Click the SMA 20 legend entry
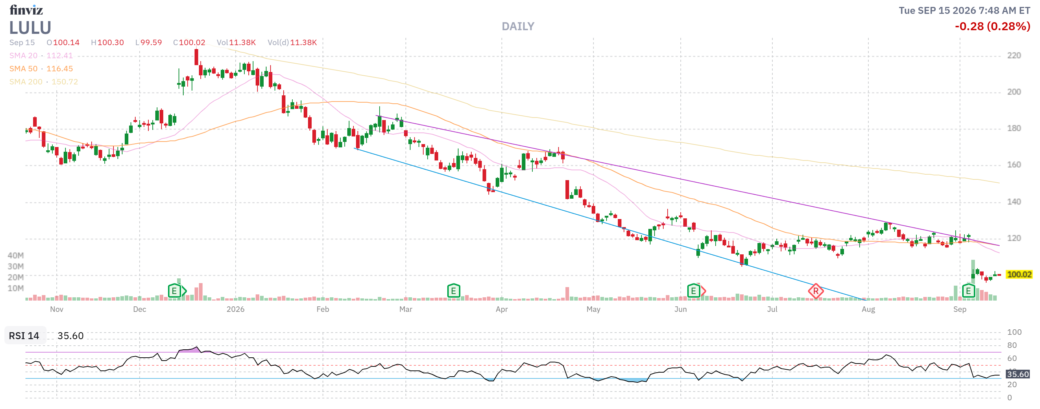The image size is (1040, 409). (41, 55)
